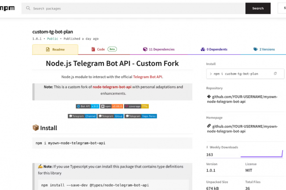Open the npm version badge
Viewport: 286px width, 190px height.
111,106
